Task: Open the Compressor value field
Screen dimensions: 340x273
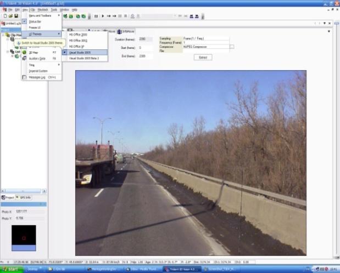Action: (206, 47)
